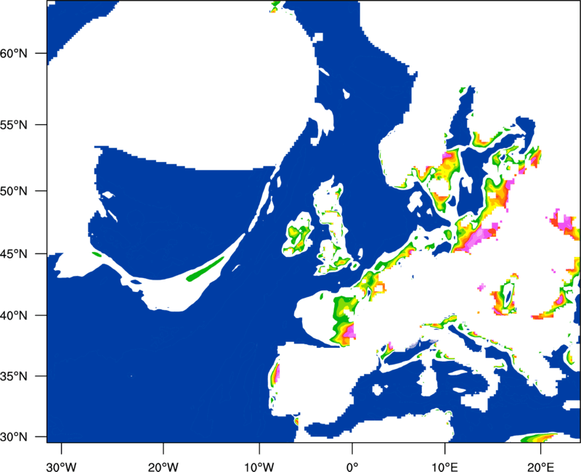The image size is (581, 472).
Task: Click the 30°N latitude label
Action: (x=14, y=437)
